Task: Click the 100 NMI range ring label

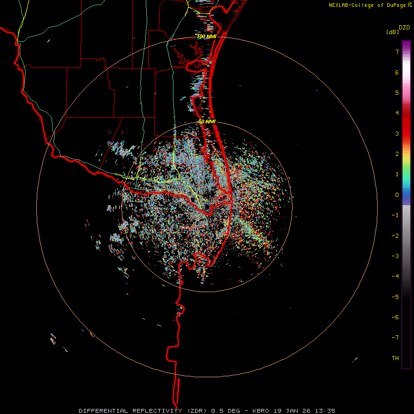Action: click(207, 36)
